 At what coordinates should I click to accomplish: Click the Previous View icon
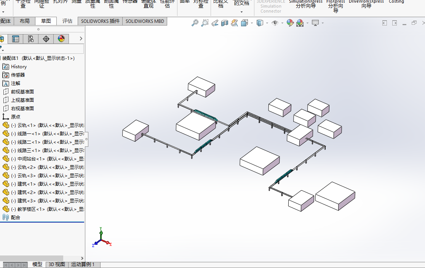(x=215, y=23)
